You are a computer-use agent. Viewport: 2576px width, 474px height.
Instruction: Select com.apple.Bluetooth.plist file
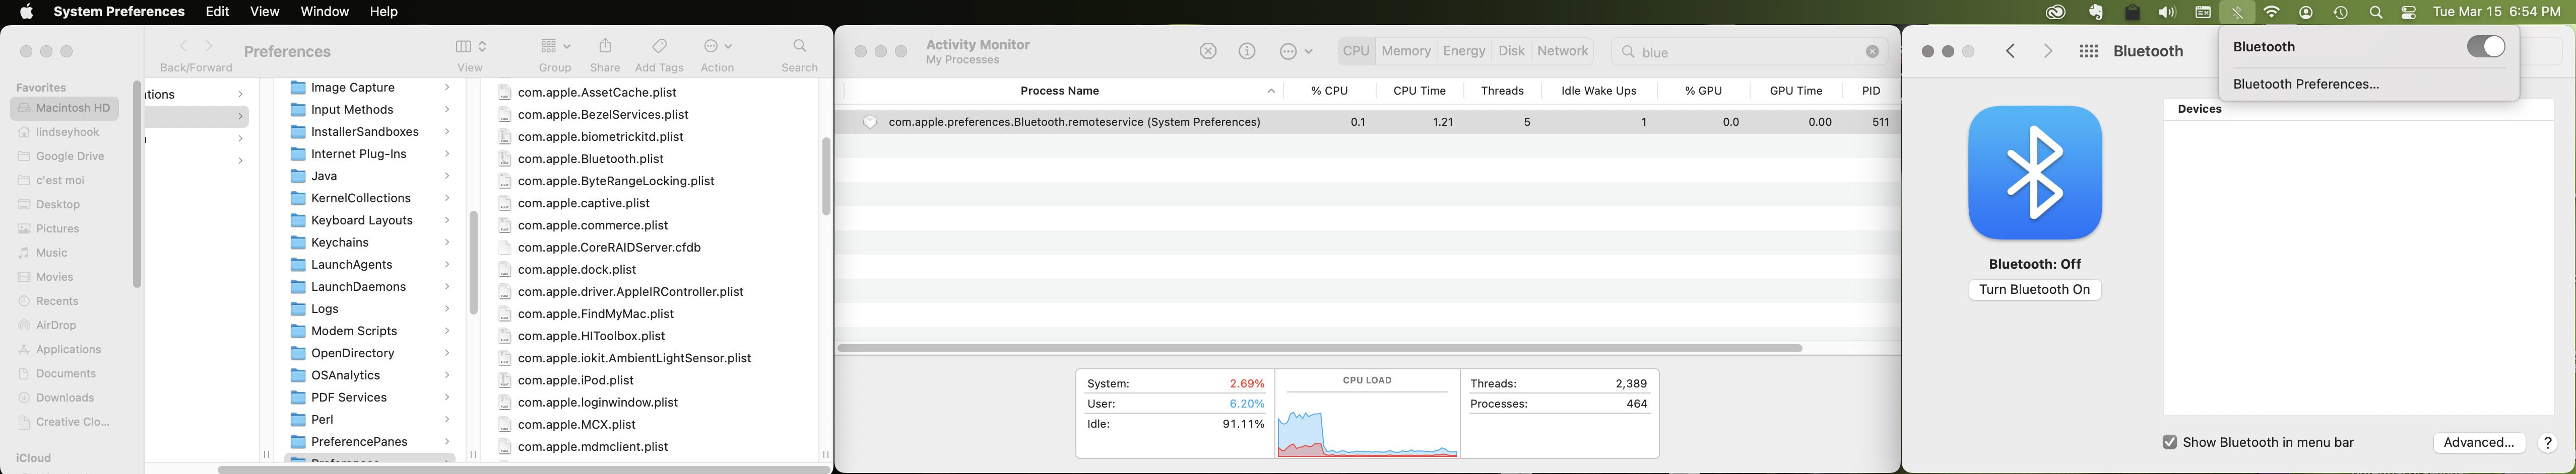(590, 159)
